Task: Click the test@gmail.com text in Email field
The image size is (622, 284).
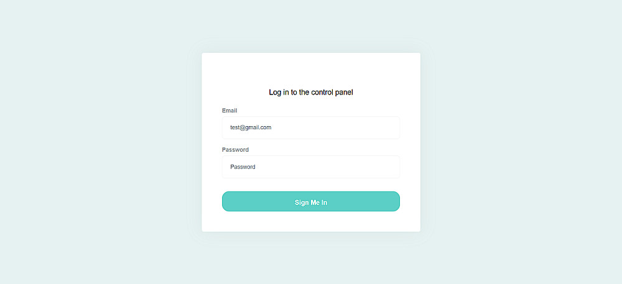Action: click(251, 127)
